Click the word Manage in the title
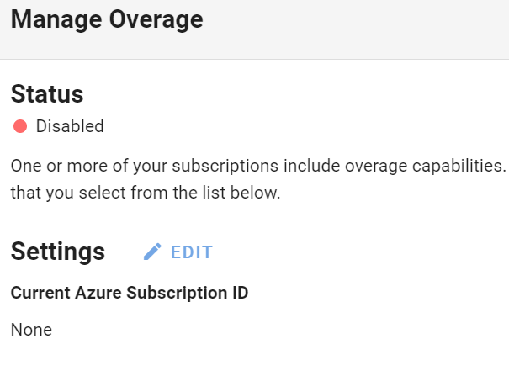 click(56, 19)
